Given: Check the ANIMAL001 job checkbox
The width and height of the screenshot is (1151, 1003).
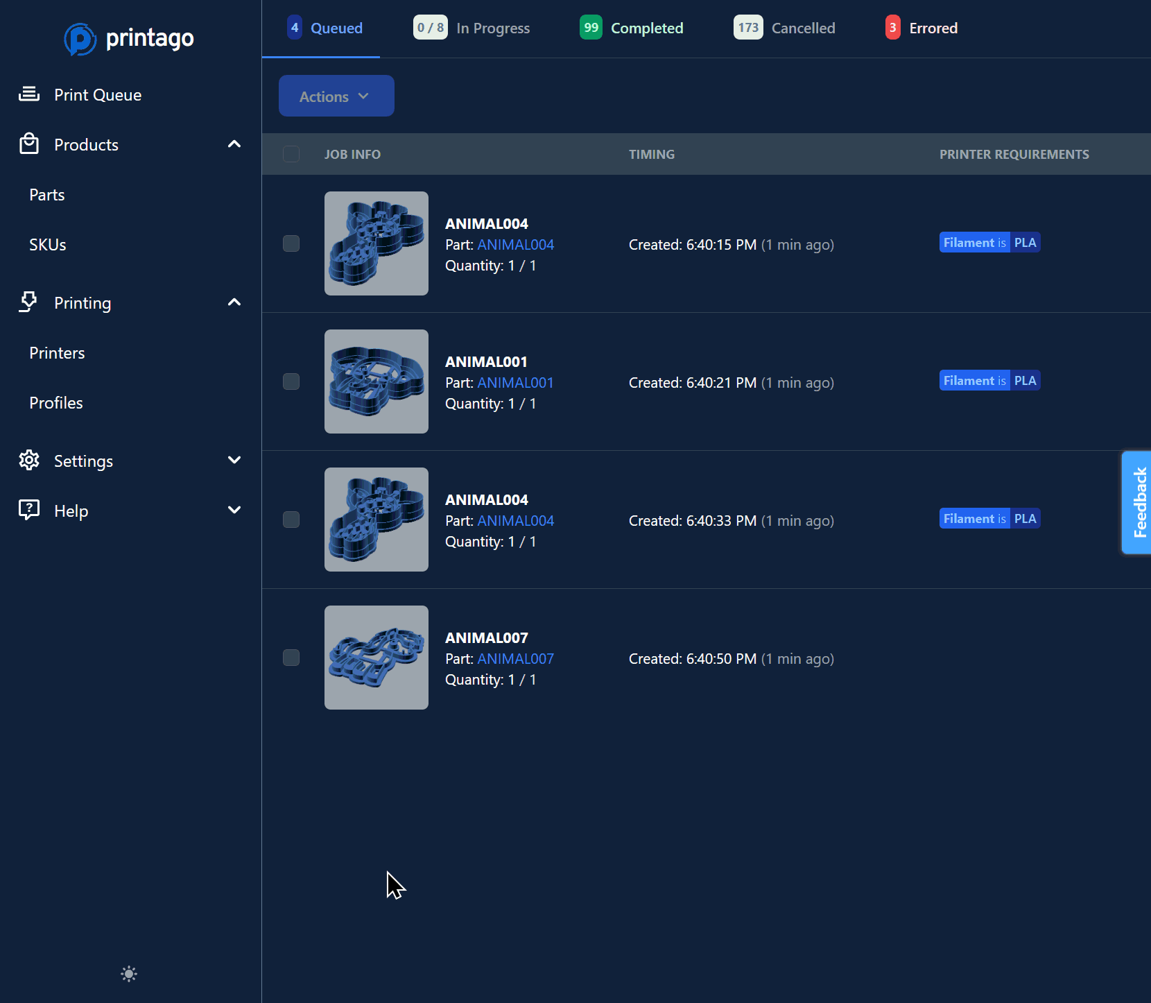Looking at the screenshot, I should click(x=291, y=382).
